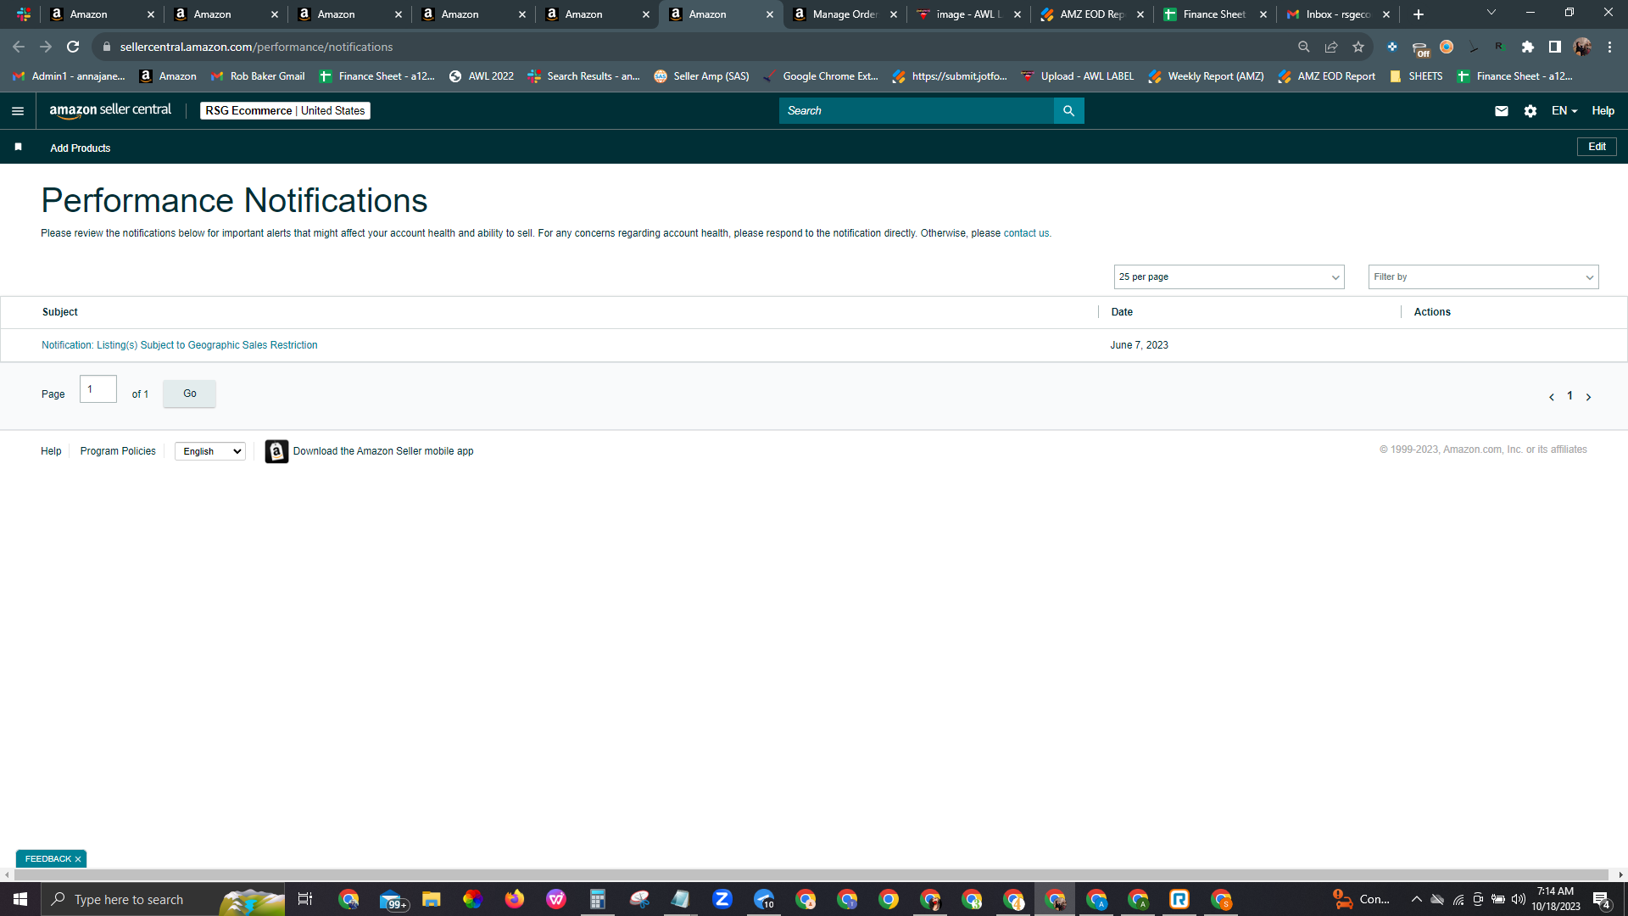This screenshot has height=916, width=1628.
Task: Click the Seller Central search field
Action: [916, 111]
